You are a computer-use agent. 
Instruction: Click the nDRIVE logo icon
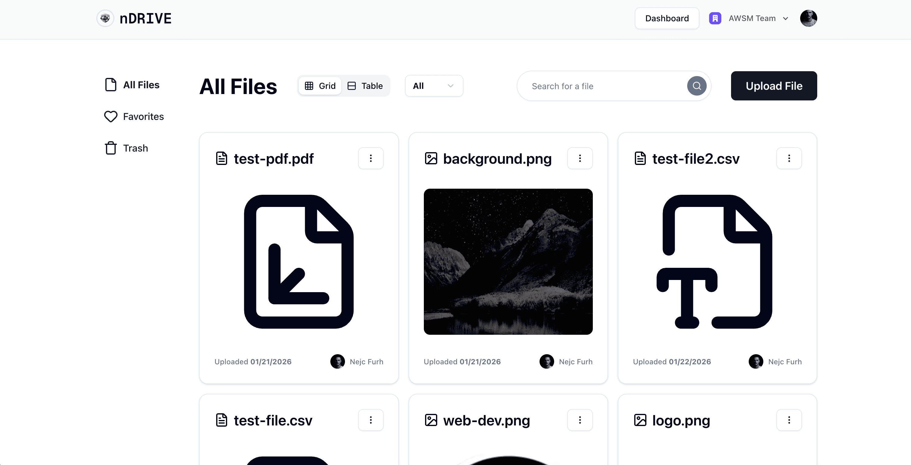coord(105,18)
